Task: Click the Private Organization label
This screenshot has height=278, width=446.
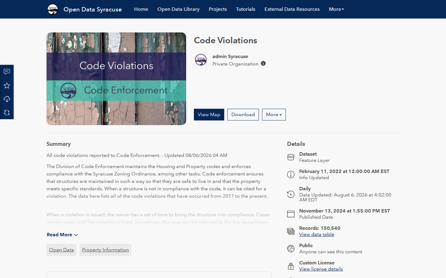Action: [x=235, y=64]
